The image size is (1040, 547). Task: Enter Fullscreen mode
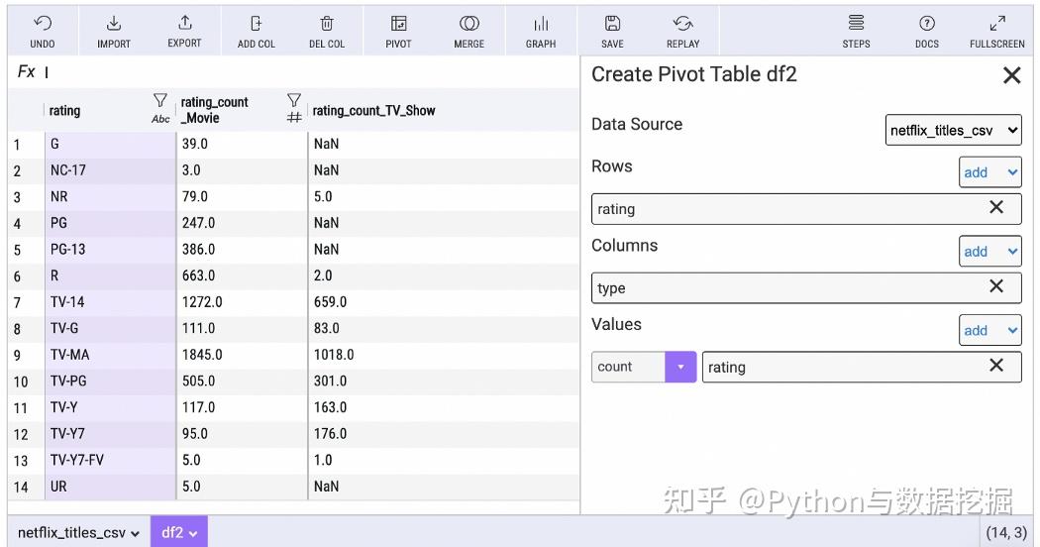(996, 30)
